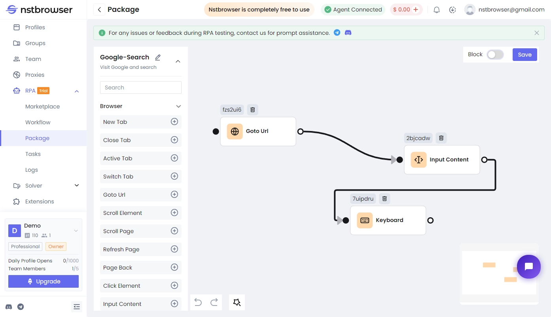The image size is (551, 317).
Task: Open the Demo team switcher dropdown
Action: click(76, 231)
